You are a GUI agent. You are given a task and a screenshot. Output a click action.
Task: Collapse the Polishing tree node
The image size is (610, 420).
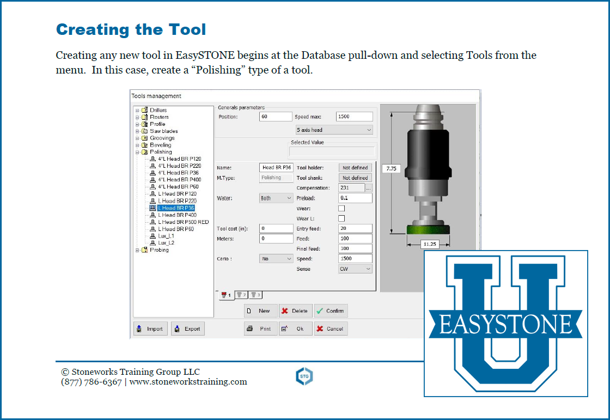[137, 152]
